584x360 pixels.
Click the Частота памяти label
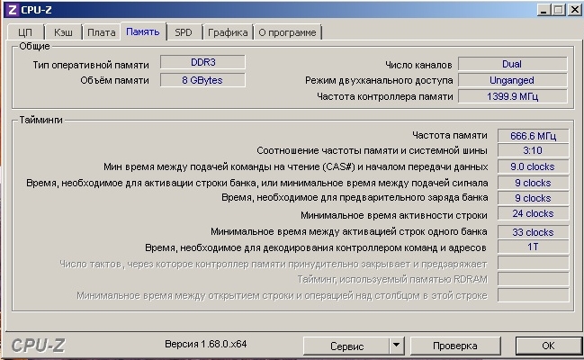click(450, 135)
